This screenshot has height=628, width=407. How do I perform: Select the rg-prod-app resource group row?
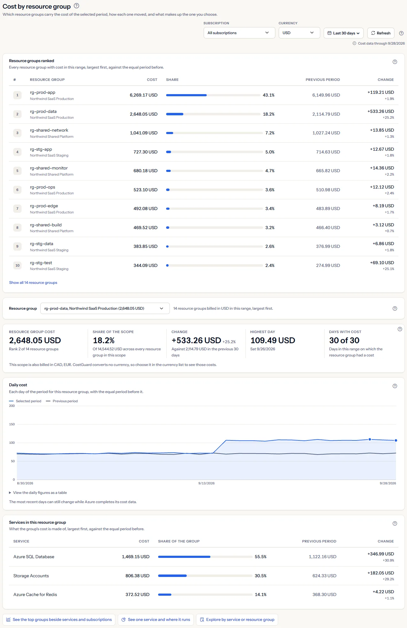tap(204, 95)
